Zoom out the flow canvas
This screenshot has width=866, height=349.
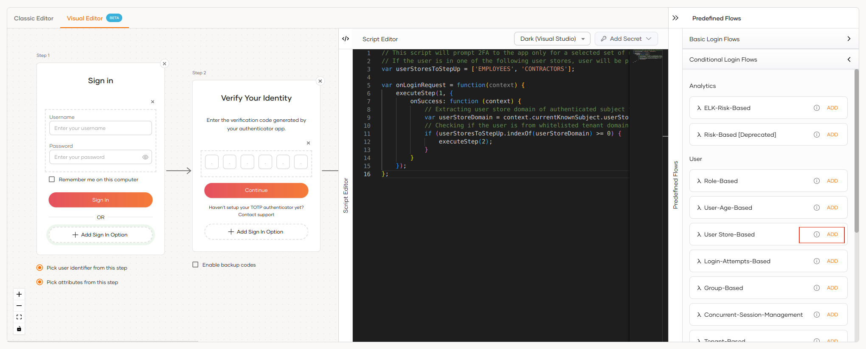19,306
